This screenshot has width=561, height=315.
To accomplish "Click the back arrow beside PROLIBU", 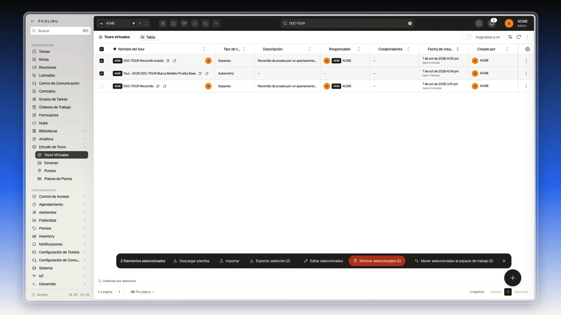I will (33, 21).
